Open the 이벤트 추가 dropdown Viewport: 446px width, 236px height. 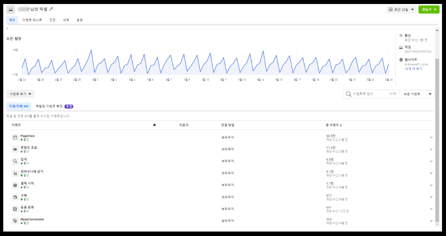pyautogui.click(x=20, y=94)
